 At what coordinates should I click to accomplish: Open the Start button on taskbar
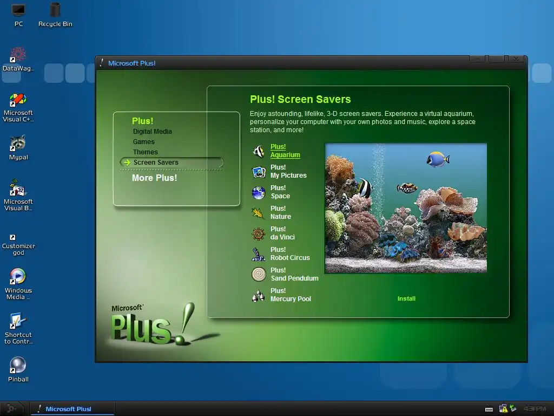tap(12, 408)
